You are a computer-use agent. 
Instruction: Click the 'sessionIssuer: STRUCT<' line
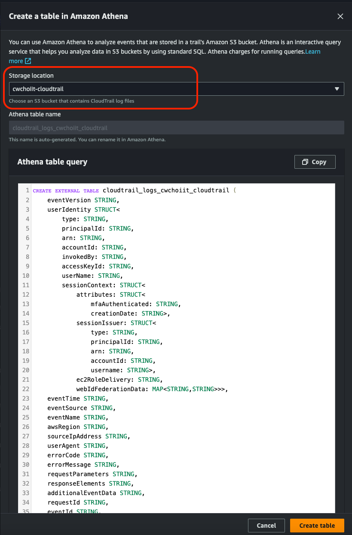point(116,323)
